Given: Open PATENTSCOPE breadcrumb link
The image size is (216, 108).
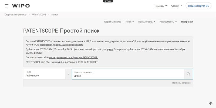Looking at the screenshot, I should pos(39,15).
